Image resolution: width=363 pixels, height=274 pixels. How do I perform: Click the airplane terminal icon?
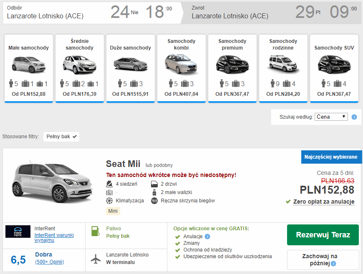[96, 259]
